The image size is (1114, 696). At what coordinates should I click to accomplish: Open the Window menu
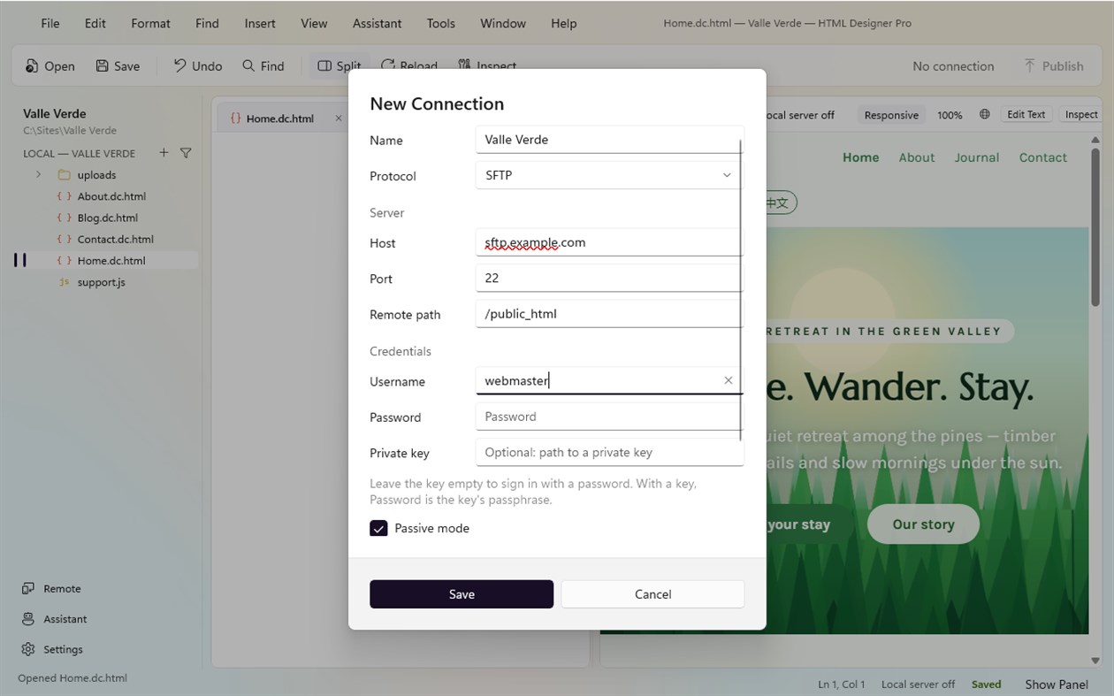[x=503, y=24]
